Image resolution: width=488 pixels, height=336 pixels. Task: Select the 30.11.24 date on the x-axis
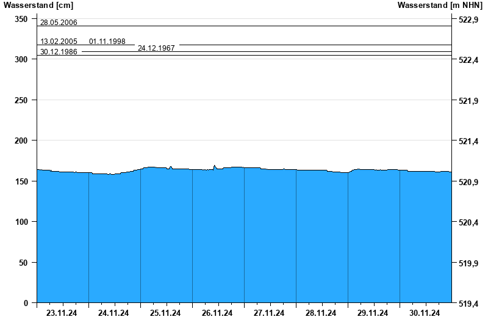click(x=425, y=313)
